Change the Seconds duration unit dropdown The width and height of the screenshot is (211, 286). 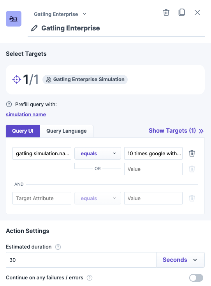point(180,260)
